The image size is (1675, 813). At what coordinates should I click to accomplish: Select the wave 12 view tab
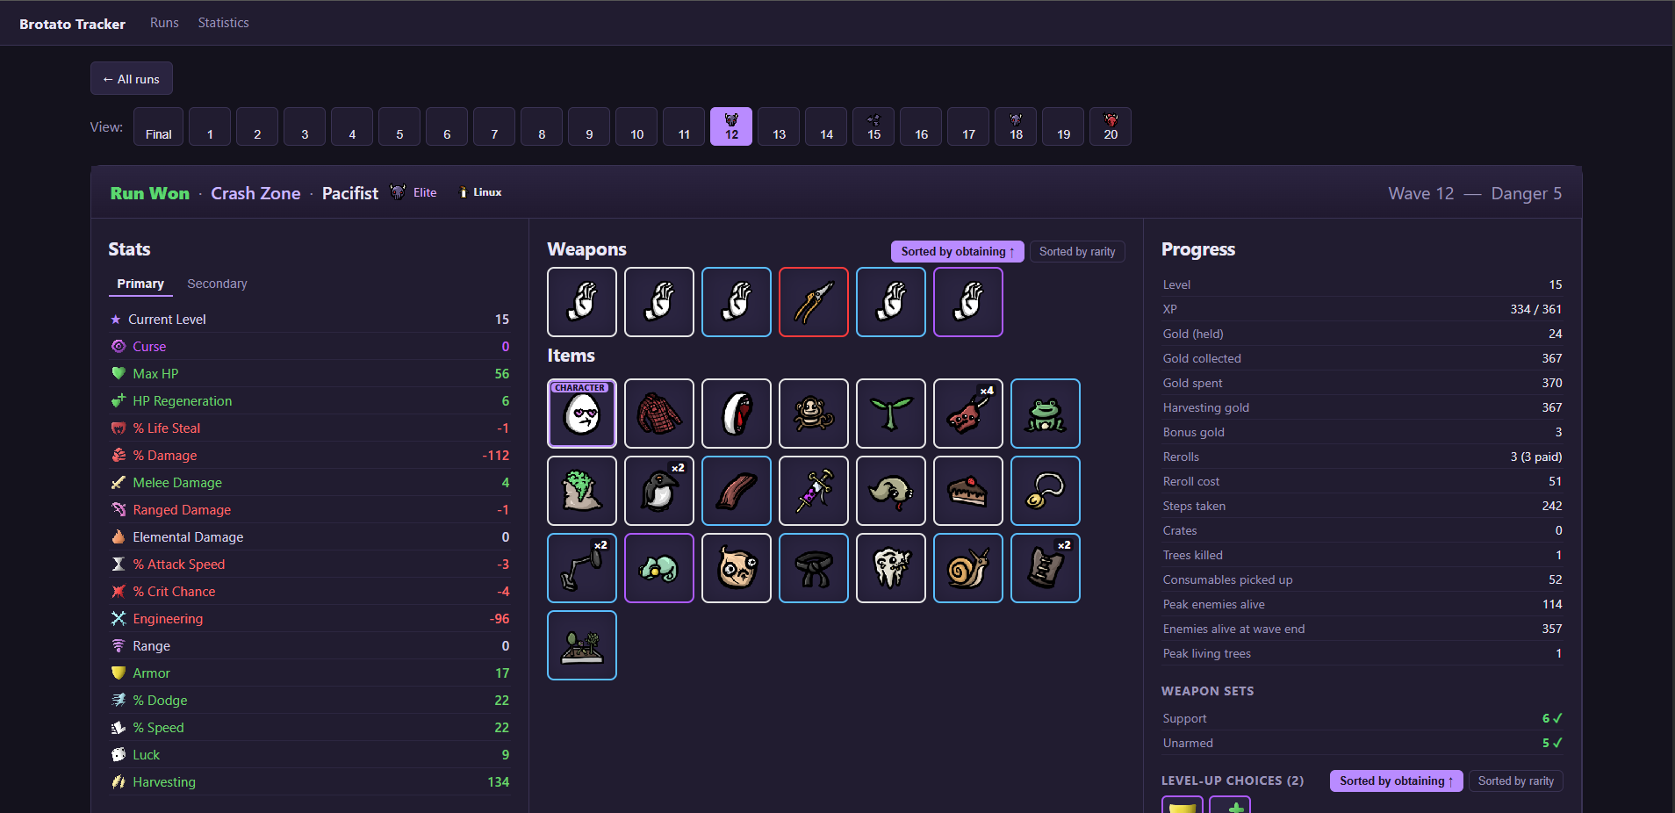[731, 126]
